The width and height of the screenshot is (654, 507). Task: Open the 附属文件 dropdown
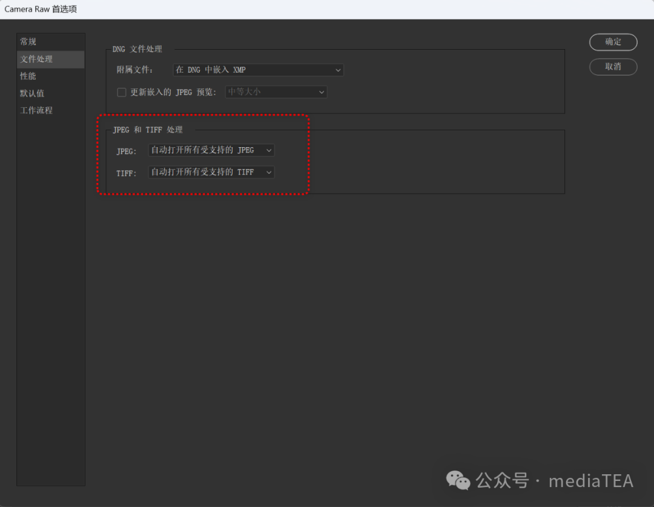pyautogui.click(x=258, y=70)
